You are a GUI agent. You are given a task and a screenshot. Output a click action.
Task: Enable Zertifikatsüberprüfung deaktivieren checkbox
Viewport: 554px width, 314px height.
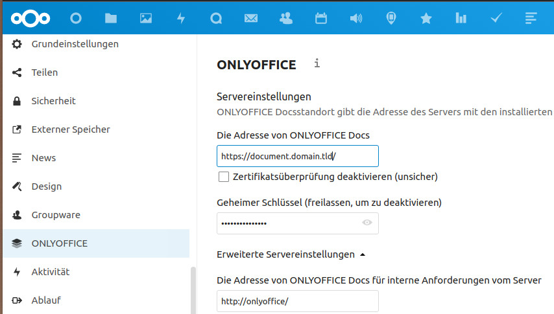click(x=224, y=176)
